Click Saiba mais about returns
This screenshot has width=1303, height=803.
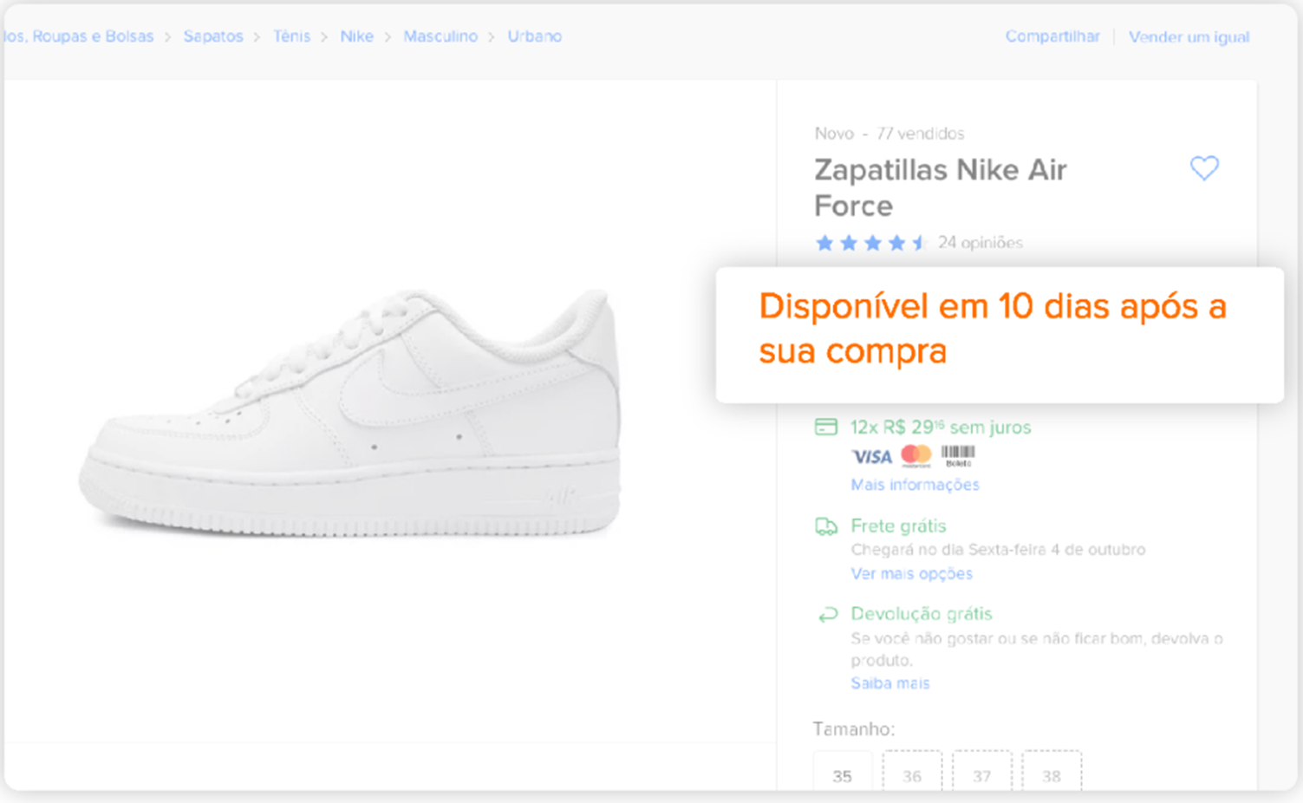[x=889, y=683]
